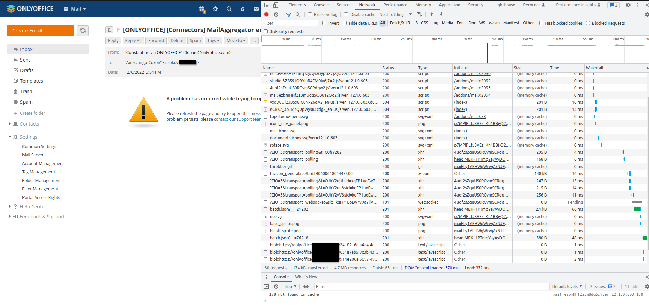The width and height of the screenshot is (649, 306).
Task: Enable Preserve log checkbox
Action: [x=310, y=14]
